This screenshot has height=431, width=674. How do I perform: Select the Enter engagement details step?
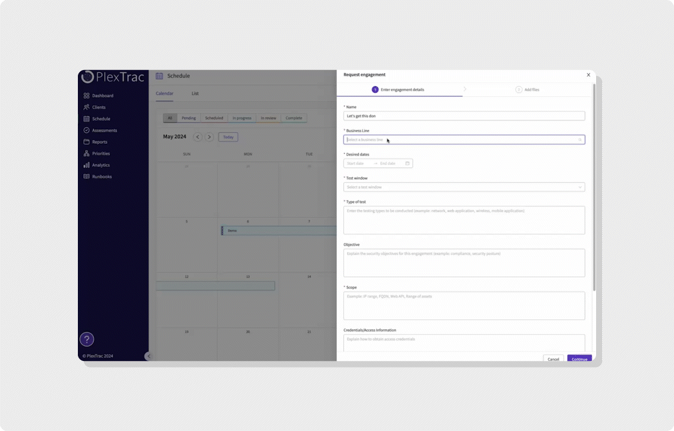pyautogui.click(x=398, y=90)
